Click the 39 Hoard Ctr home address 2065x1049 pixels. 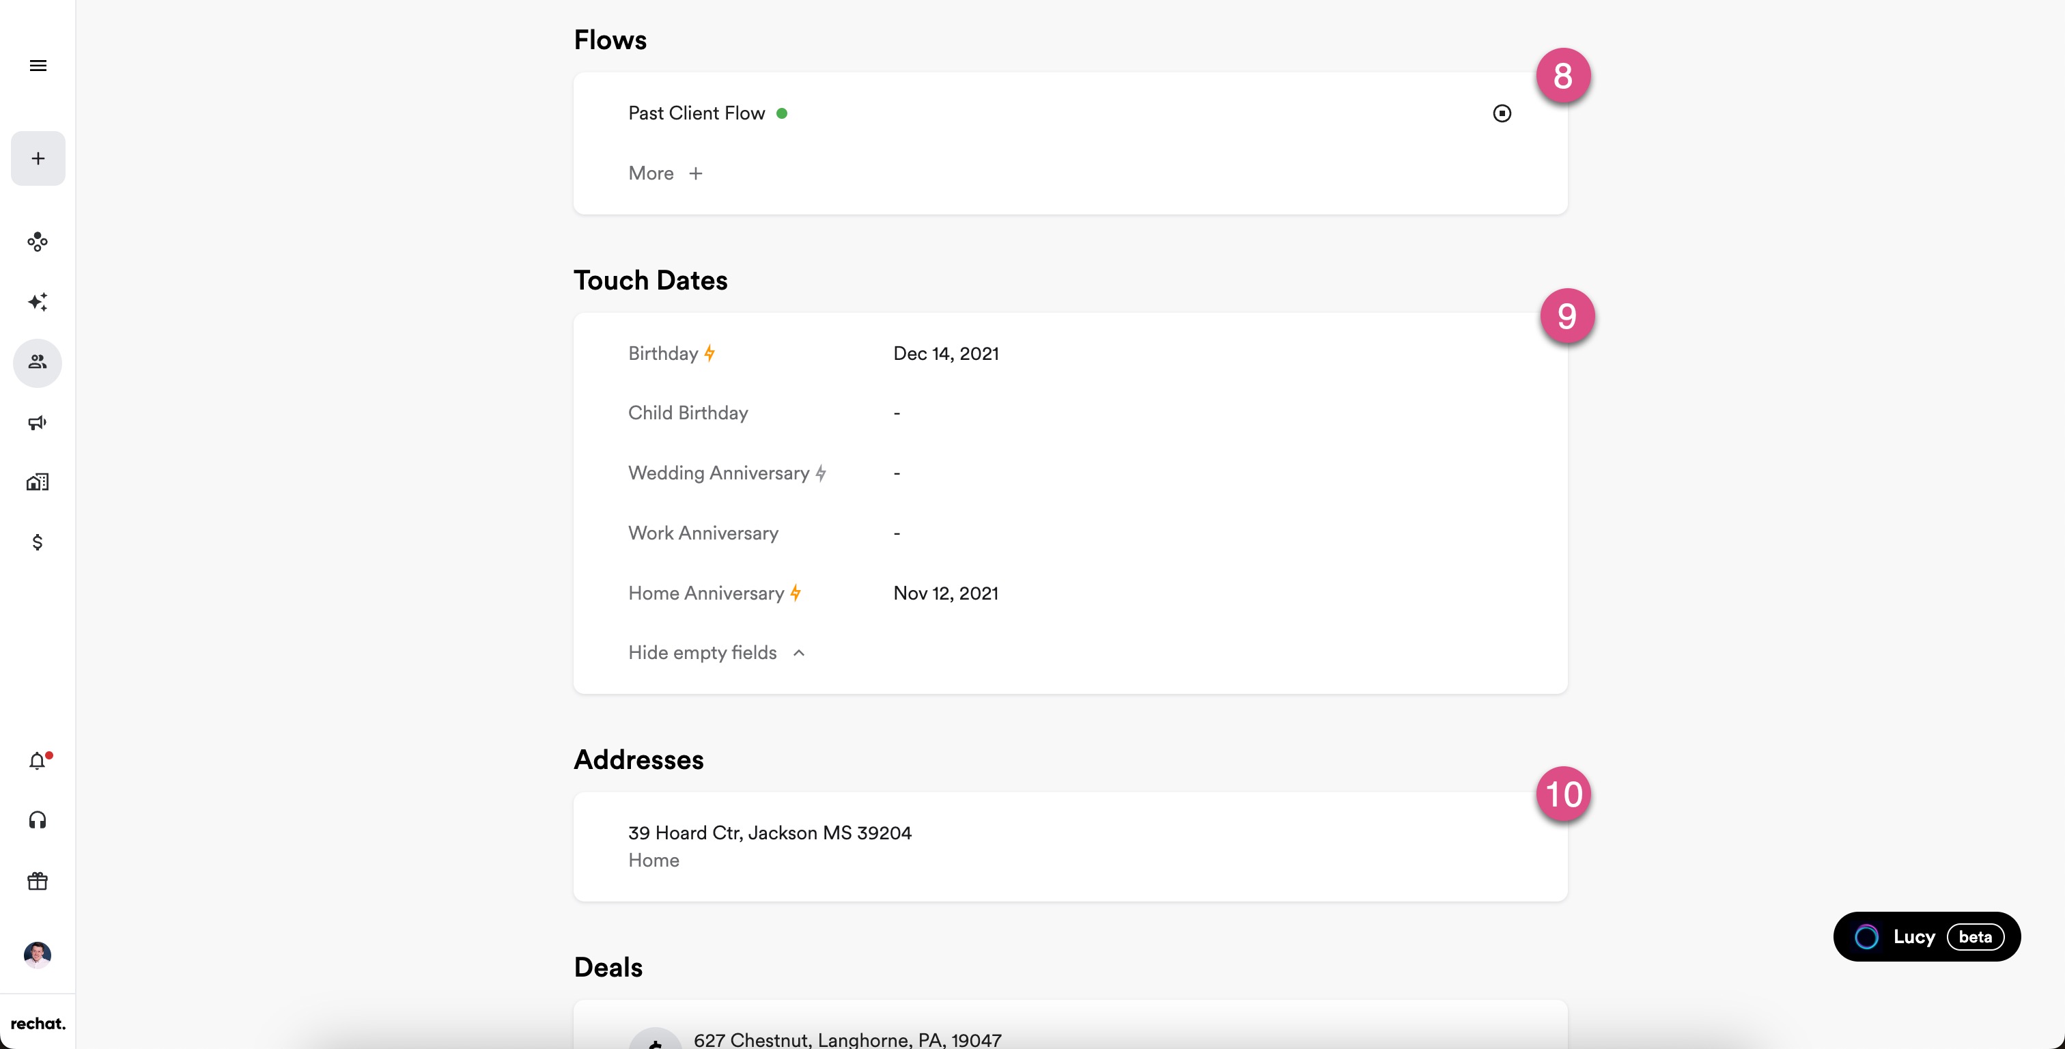pyautogui.click(x=770, y=833)
